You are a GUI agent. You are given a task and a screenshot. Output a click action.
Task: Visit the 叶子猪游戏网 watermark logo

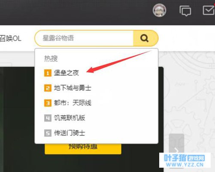(x=185, y=160)
